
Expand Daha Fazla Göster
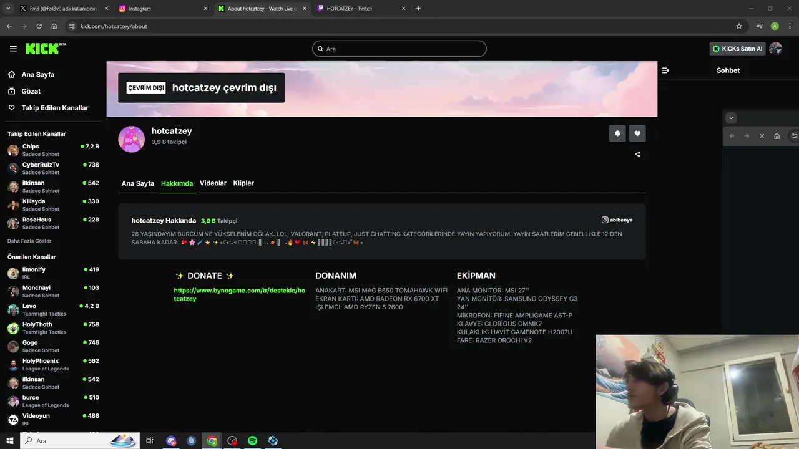coord(29,241)
